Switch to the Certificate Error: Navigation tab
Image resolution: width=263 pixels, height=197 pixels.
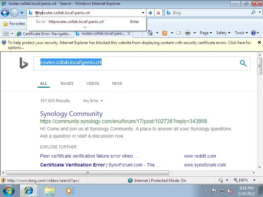click(x=44, y=34)
